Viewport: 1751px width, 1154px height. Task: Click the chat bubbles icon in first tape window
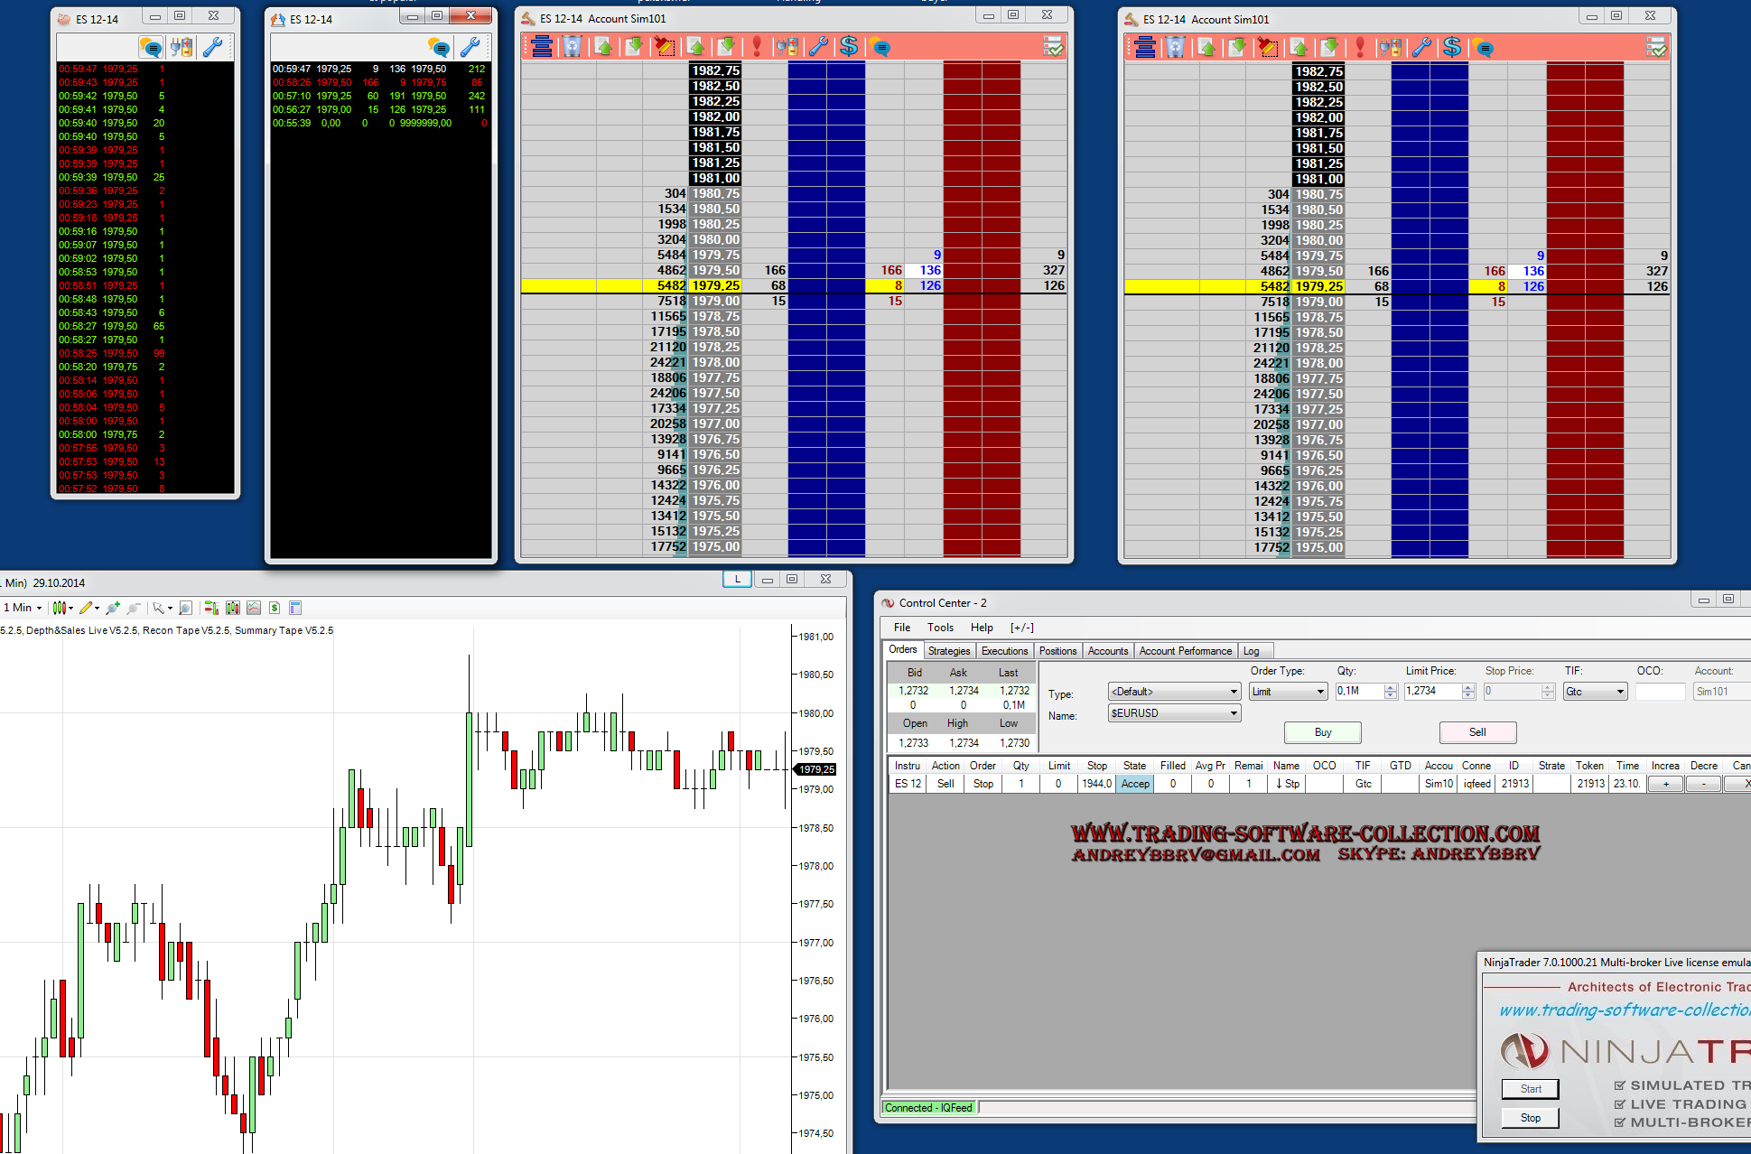[151, 47]
